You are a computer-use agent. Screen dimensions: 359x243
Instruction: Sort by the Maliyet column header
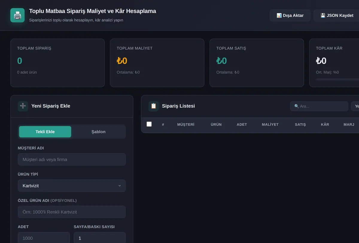click(x=270, y=124)
